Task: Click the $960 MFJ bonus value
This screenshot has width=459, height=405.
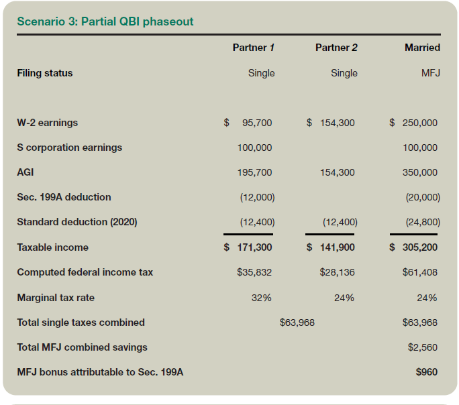Action: tap(427, 371)
